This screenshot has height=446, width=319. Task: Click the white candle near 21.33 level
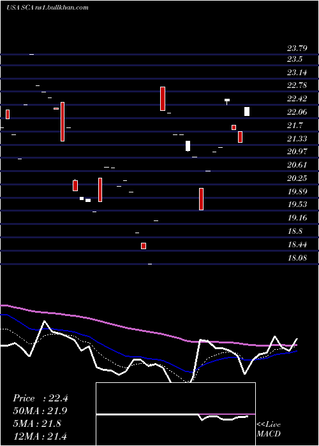[188, 146]
